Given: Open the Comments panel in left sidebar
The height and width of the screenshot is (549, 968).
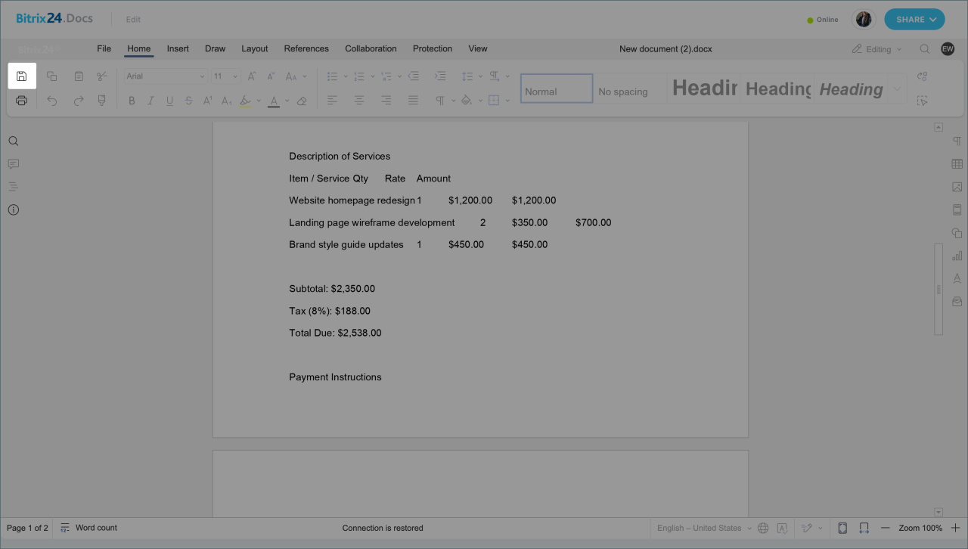Looking at the screenshot, I should pyautogui.click(x=13, y=164).
